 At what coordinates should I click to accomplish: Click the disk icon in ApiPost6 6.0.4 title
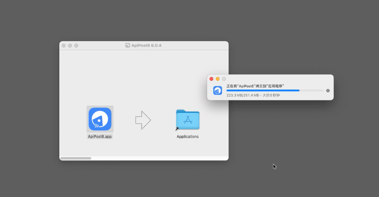coord(128,45)
